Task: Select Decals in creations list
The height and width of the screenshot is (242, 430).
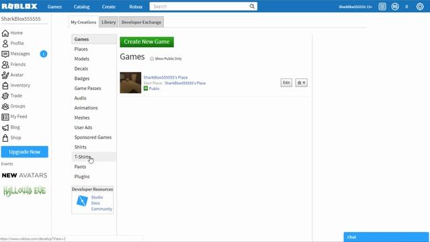Action: pyautogui.click(x=94, y=69)
